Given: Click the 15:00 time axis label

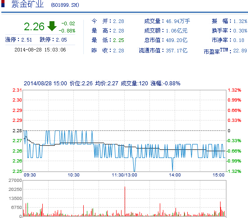Looking at the screenshot, I should point(218,175).
